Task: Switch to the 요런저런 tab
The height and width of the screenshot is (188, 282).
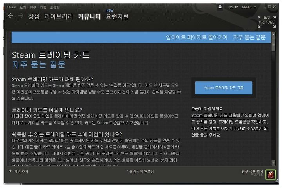Action: [117, 16]
